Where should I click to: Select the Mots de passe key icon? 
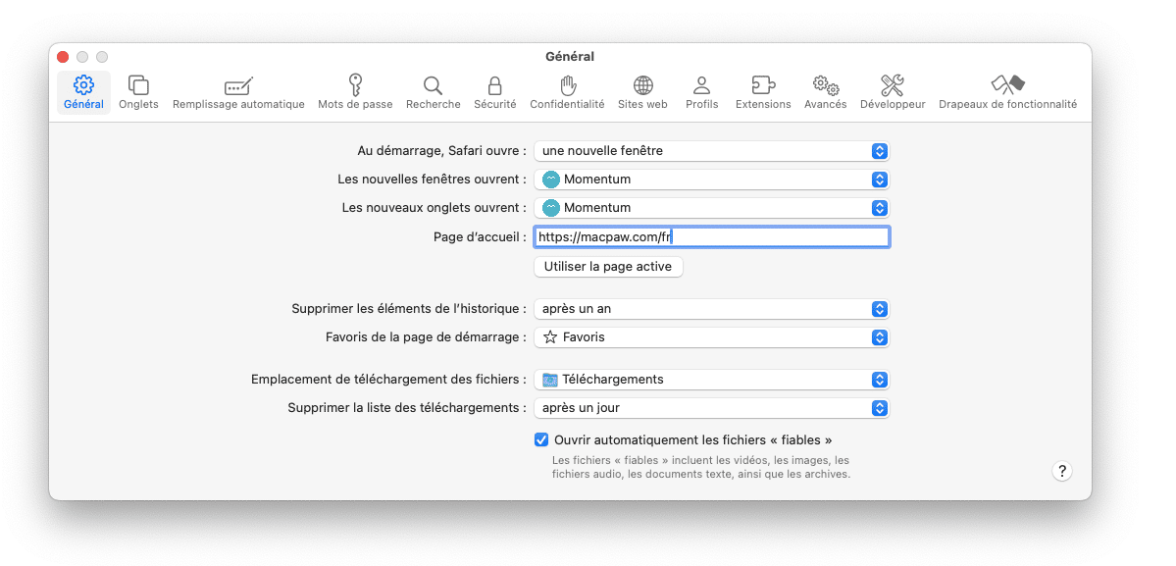click(355, 84)
